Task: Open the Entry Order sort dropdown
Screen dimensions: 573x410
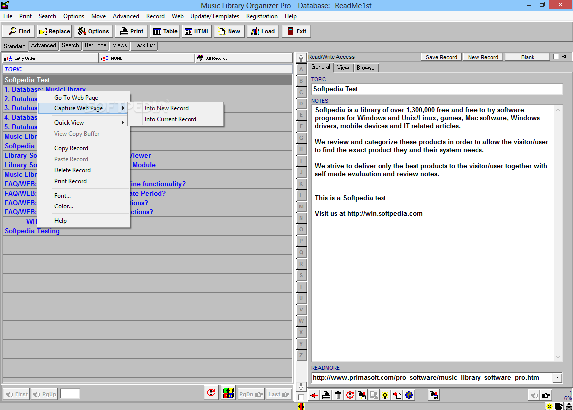Action: (51, 58)
